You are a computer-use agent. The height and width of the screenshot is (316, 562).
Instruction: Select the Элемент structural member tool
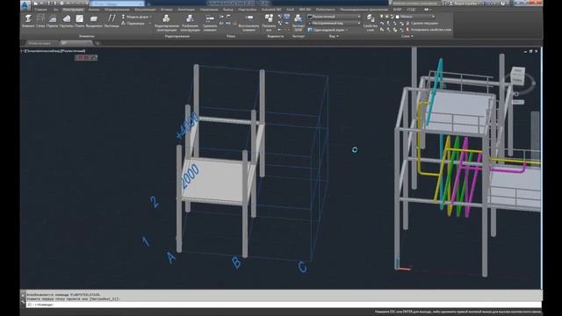(x=28, y=21)
